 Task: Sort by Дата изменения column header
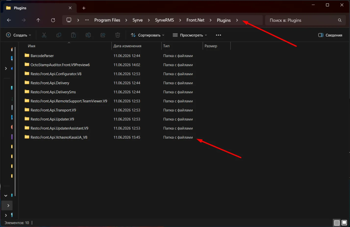(127, 46)
